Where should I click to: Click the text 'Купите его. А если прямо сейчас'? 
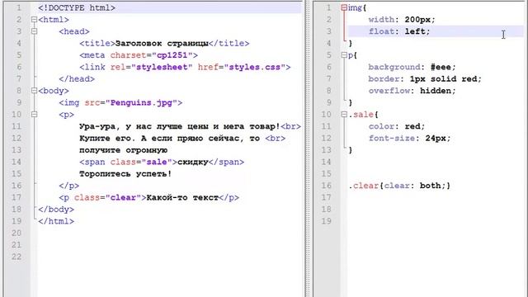point(162,138)
